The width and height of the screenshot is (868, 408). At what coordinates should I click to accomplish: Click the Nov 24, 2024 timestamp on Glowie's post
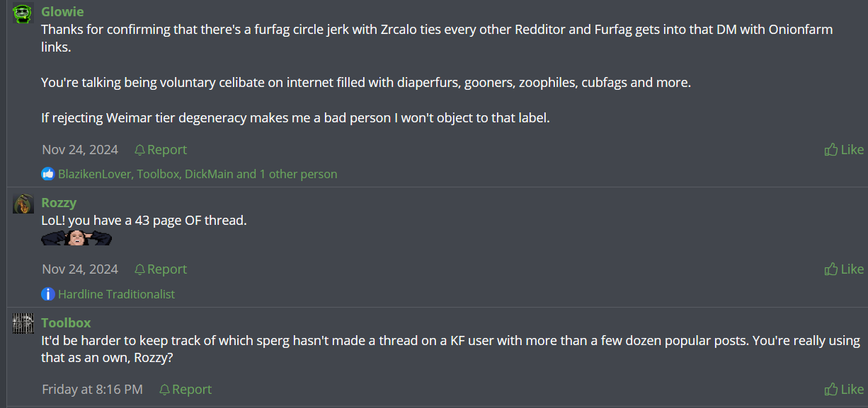click(x=80, y=150)
